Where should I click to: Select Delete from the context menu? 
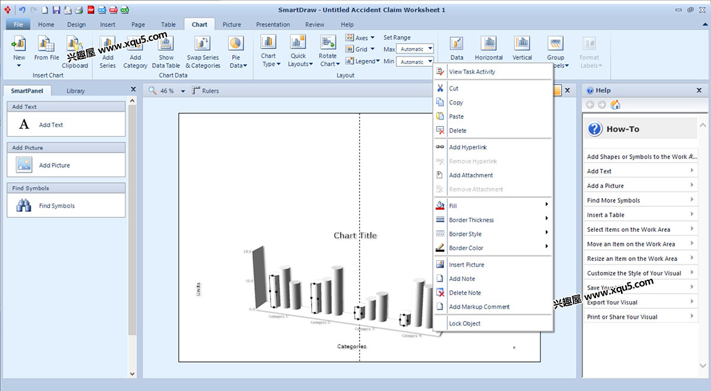[x=493, y=131]
